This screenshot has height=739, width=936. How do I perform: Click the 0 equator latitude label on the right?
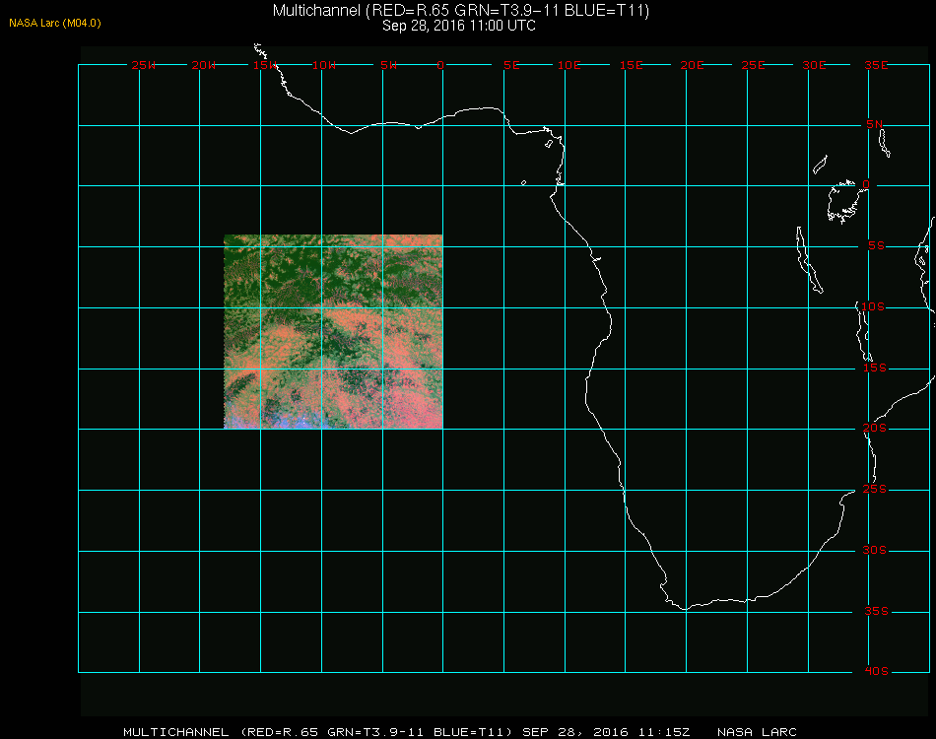pyautogui.click(x=866, y=185)
